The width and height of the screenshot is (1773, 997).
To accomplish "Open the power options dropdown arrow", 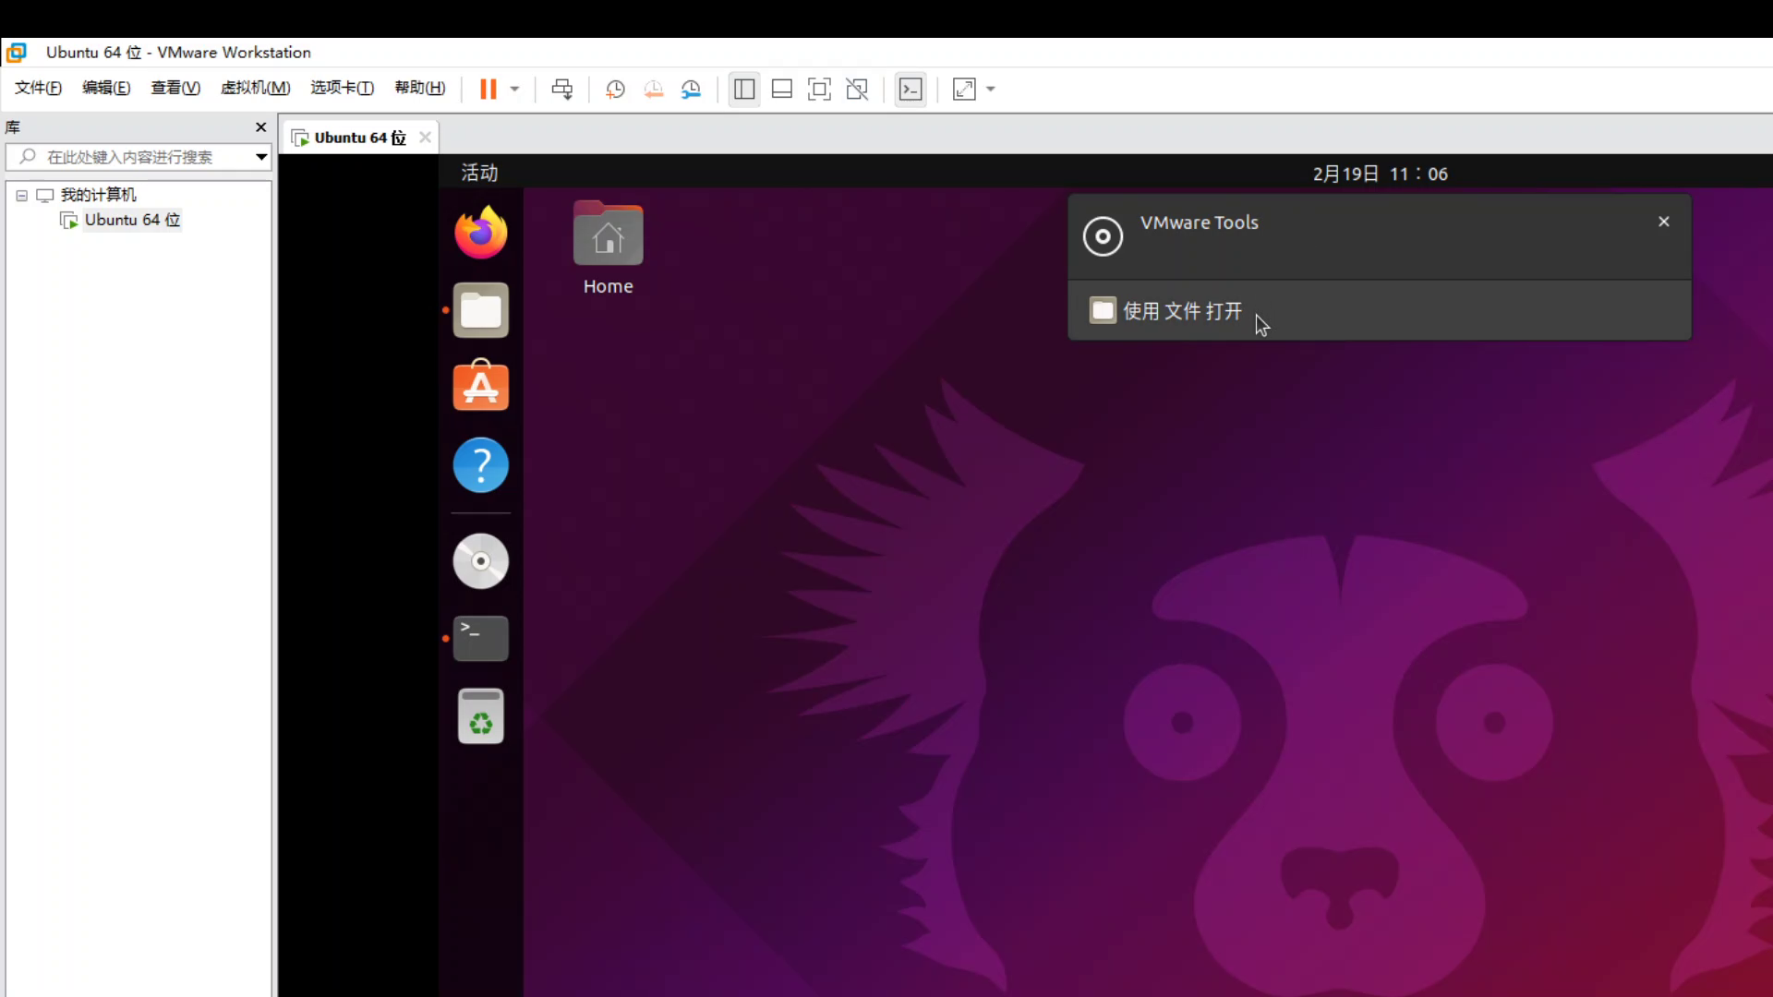I will click(x=515, y=89).
